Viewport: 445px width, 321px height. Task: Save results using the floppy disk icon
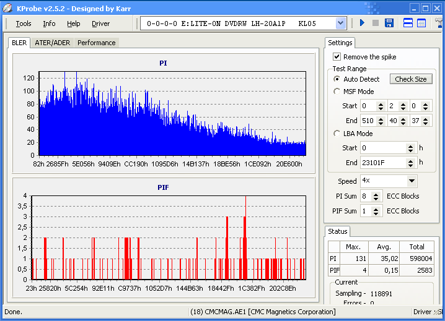pyautogui.click(x=389, y=24)
